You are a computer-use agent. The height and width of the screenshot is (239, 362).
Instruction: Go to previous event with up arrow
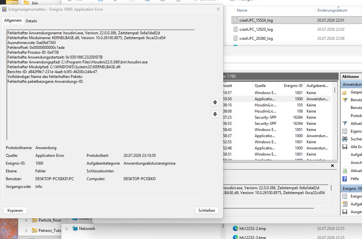pyautogui.click(x=215, y=102)
